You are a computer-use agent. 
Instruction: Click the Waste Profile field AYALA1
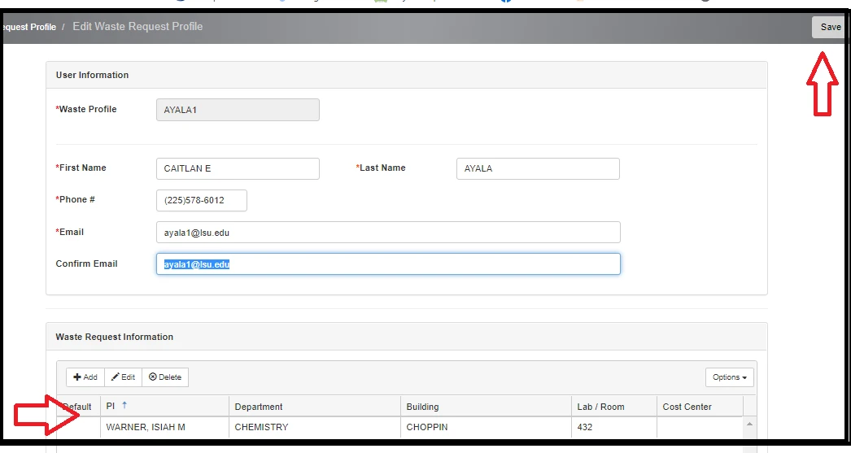[x=238, y=110]
